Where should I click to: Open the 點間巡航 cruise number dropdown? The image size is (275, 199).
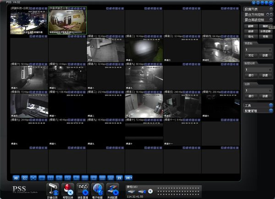(x=258, y=70)
